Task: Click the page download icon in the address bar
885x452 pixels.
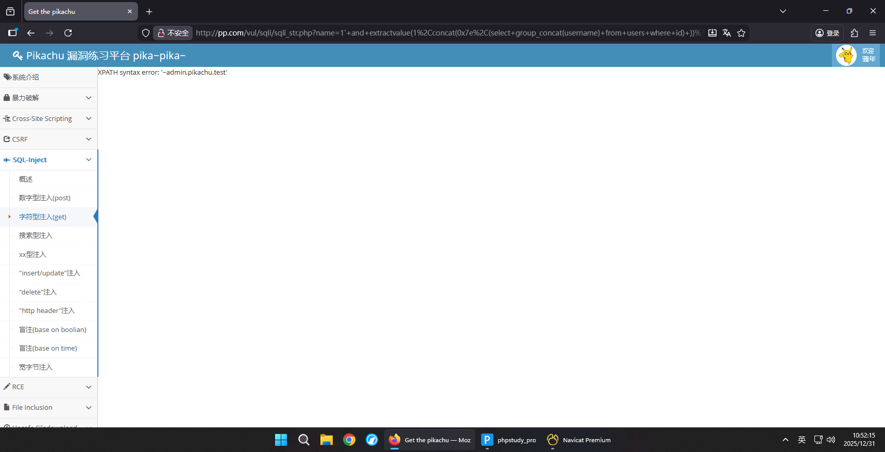Action: tap(712, 33)
